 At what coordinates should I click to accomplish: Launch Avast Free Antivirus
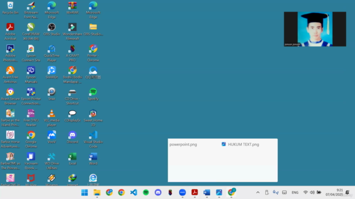[x=10, y=75]
